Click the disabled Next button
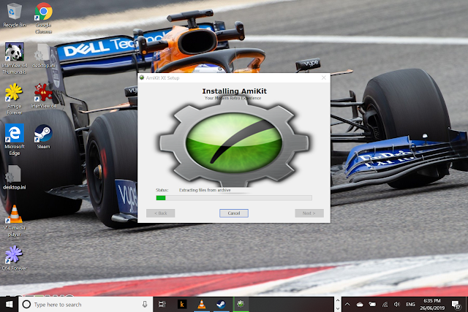This screenshot has width=468, height=312. pyautogui.click(x=309, y=213)
